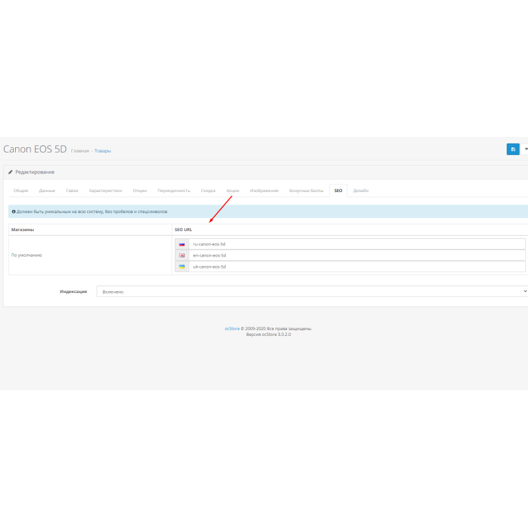
Task: Select the Характеристики tab
Action: [106, 190]
